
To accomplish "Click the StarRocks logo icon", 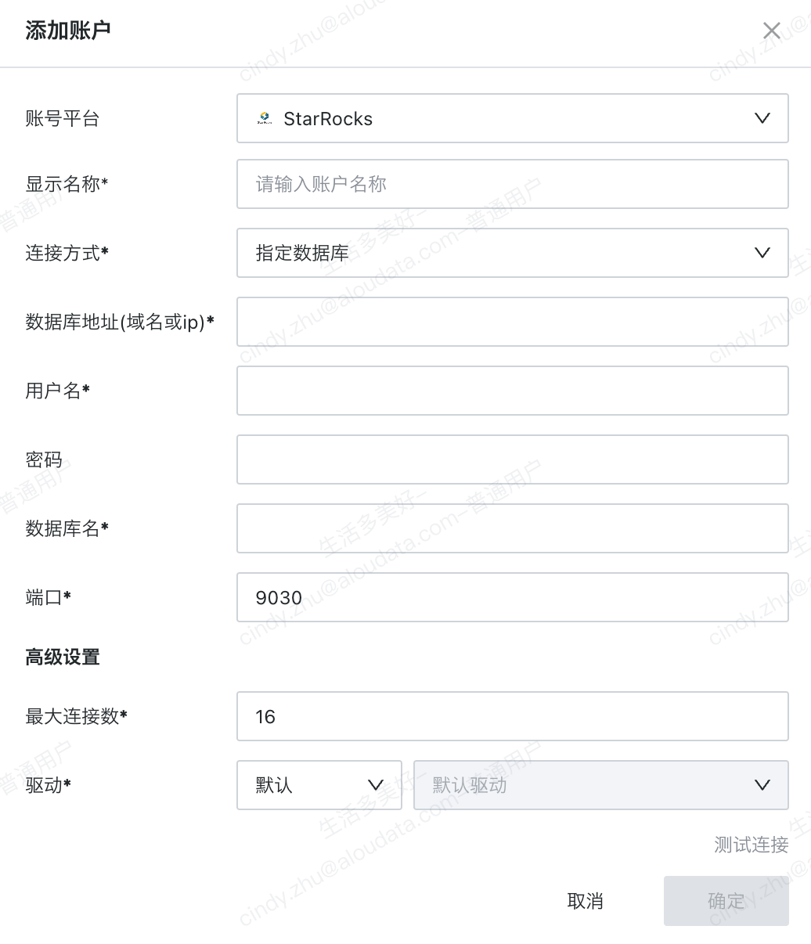I will (x=265, y=119).
